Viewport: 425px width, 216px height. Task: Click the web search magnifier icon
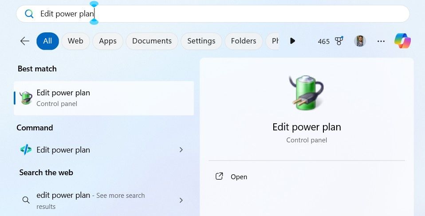click(x=26, y=200)
